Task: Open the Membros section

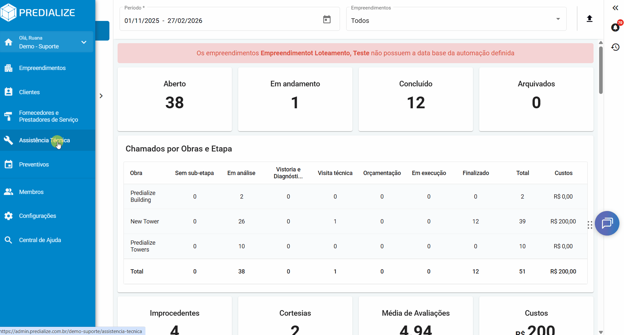Action: click(31, 192)
